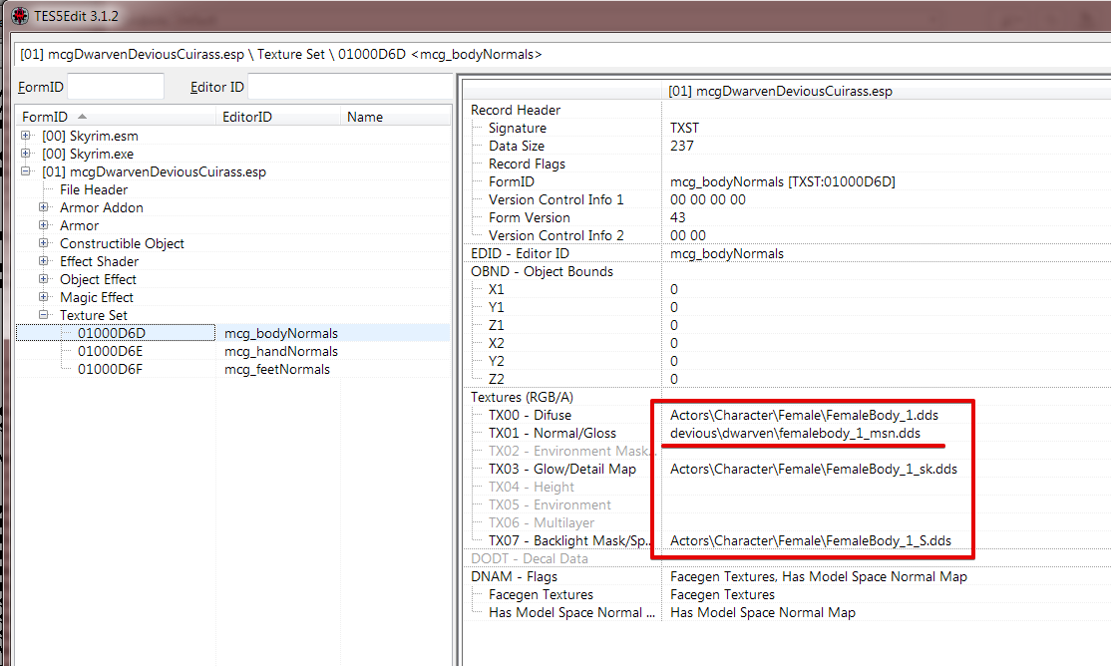Expand the [00] Skyrim.exe node
1111x666 pixels.
pos(26,153)
